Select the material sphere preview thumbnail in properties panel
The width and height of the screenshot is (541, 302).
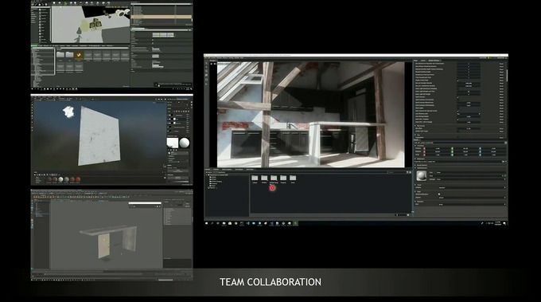click(x=422, y=176)
